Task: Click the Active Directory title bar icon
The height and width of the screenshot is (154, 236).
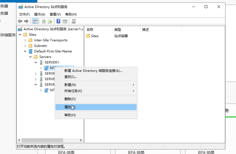Action: click(21, 7)
